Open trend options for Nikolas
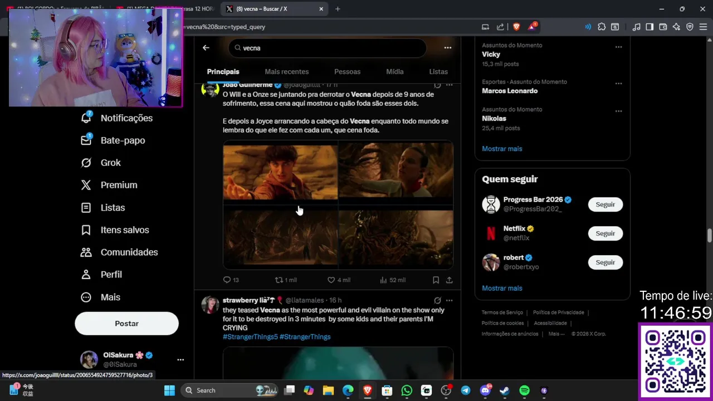713x401 pixels. click(618, 111)
